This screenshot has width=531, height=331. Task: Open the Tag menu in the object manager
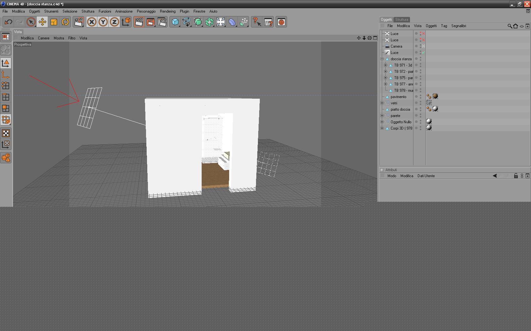[x=444, y=26]
